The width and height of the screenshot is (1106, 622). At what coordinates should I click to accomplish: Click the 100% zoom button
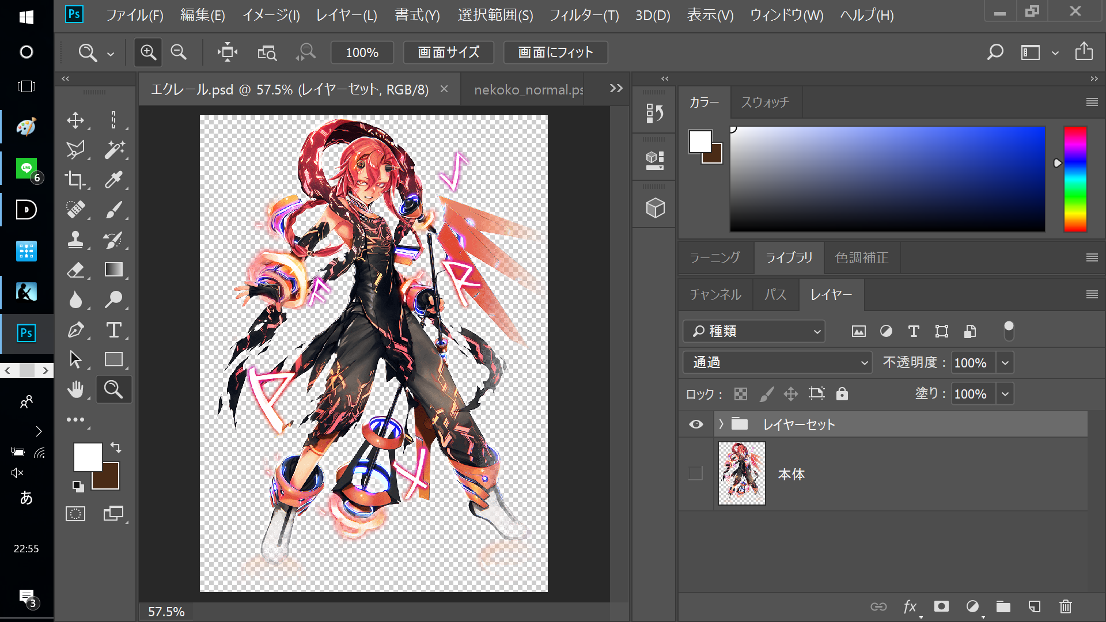pos(362,52)
